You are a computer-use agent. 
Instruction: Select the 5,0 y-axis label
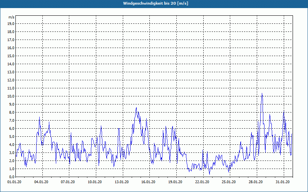[12, 136]
